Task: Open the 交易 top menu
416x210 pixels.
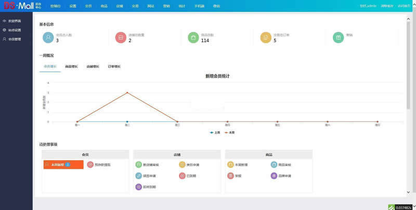Action: coord(135,6)
